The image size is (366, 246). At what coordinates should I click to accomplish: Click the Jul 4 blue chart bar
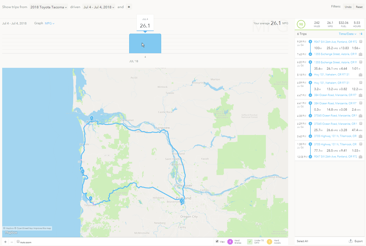(x=145, y=44)
